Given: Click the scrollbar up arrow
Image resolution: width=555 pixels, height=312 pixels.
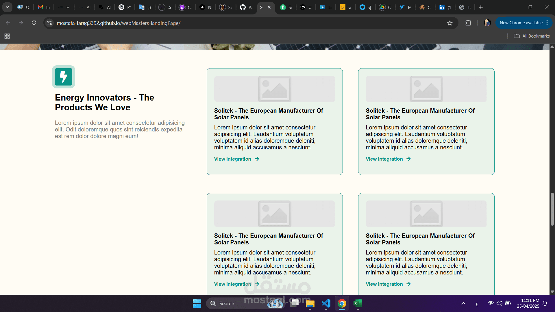Looking at the screenshot, I should point(552,47).
